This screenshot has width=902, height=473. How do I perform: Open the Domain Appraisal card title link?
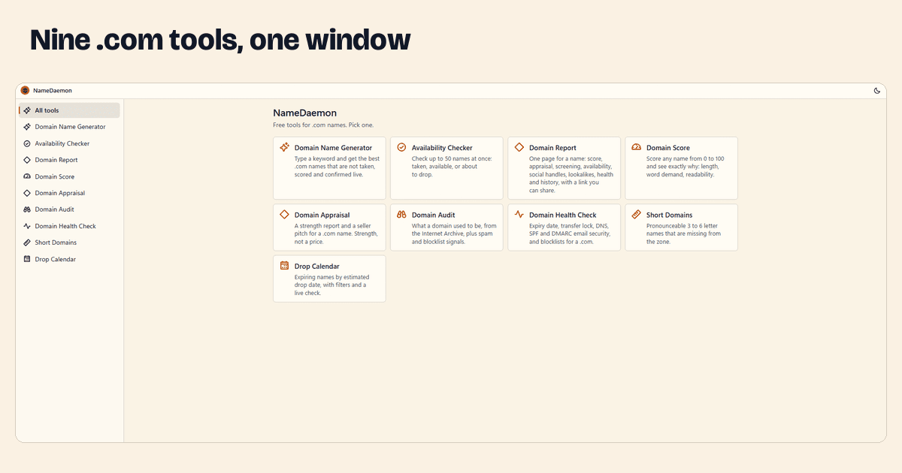point(322,215)
